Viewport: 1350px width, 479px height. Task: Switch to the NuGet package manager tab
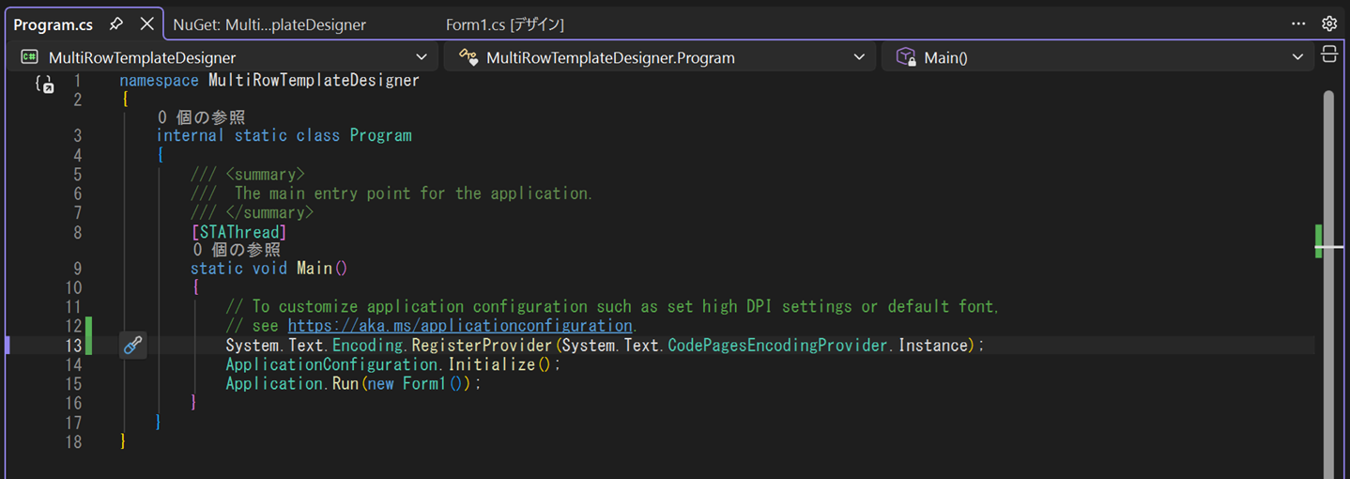[x=269, y=24]
